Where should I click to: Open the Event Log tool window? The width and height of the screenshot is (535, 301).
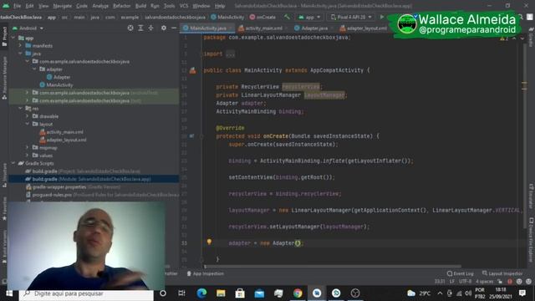[461, 273]
